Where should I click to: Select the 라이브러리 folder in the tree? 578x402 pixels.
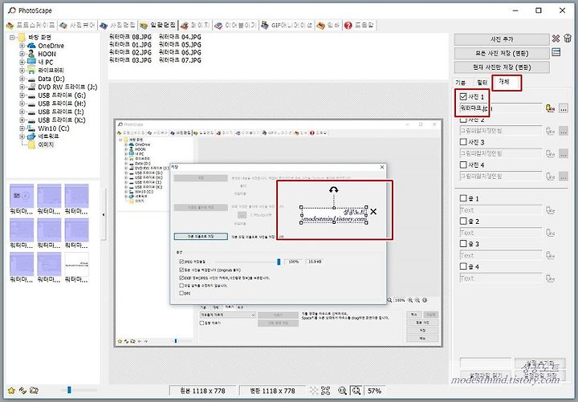(51, 70)
